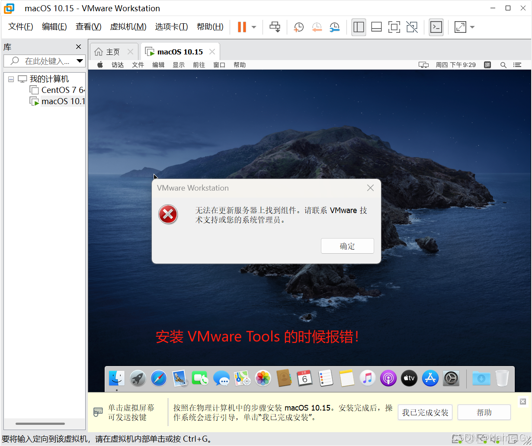Open Messages from the Dock

coord(221,379)
